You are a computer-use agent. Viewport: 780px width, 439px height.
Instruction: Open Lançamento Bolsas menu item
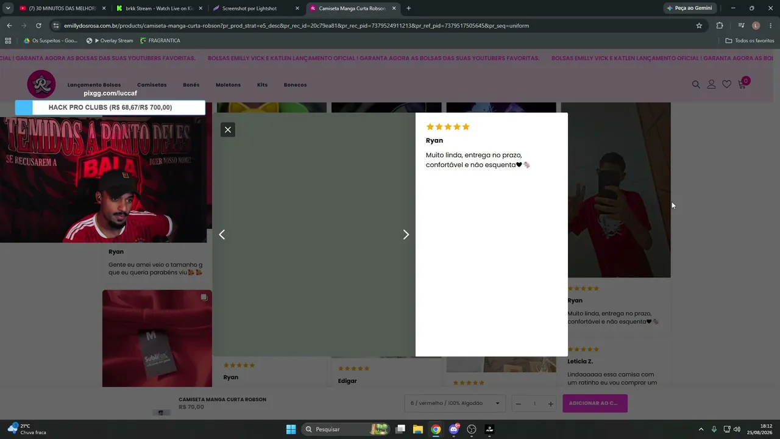point(94,85)
